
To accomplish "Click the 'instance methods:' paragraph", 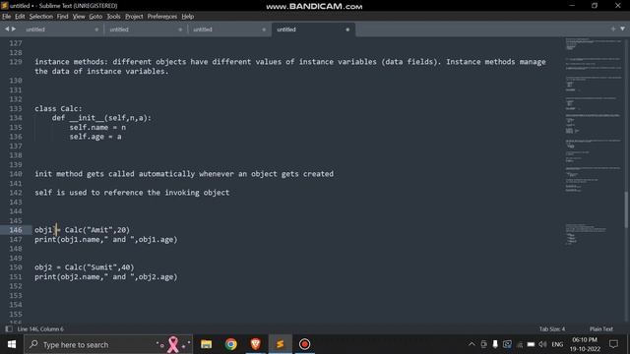I will pos(290,66).
